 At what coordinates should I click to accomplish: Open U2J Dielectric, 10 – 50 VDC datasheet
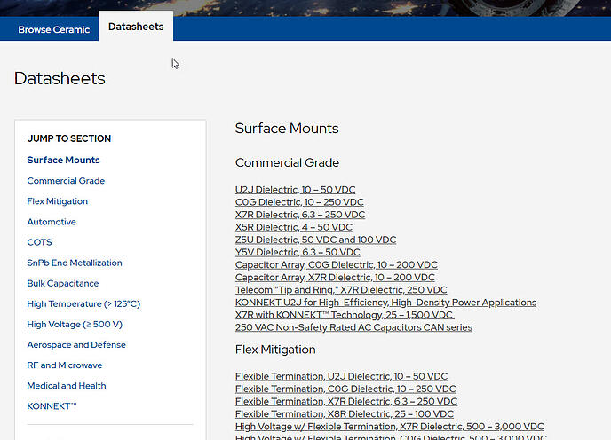pyautogui.click(x=295, y=190)
